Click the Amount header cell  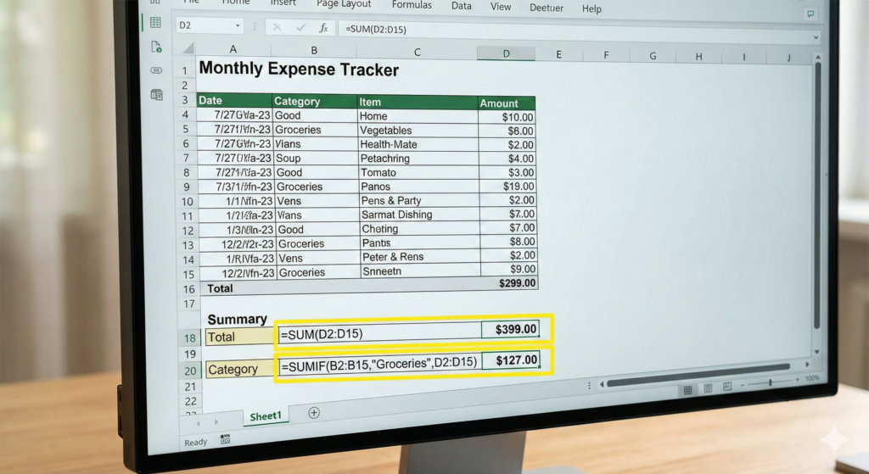tap(506, 103)
